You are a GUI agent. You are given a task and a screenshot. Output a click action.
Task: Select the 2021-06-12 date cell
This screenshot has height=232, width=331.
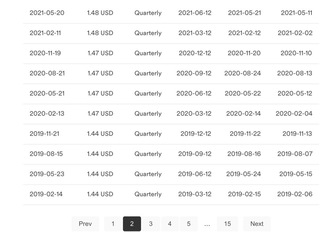point(195,13)
